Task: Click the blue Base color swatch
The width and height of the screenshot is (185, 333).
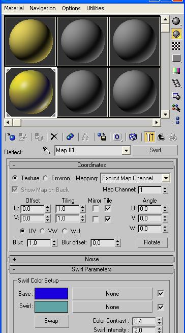Action: click(51, 293)
